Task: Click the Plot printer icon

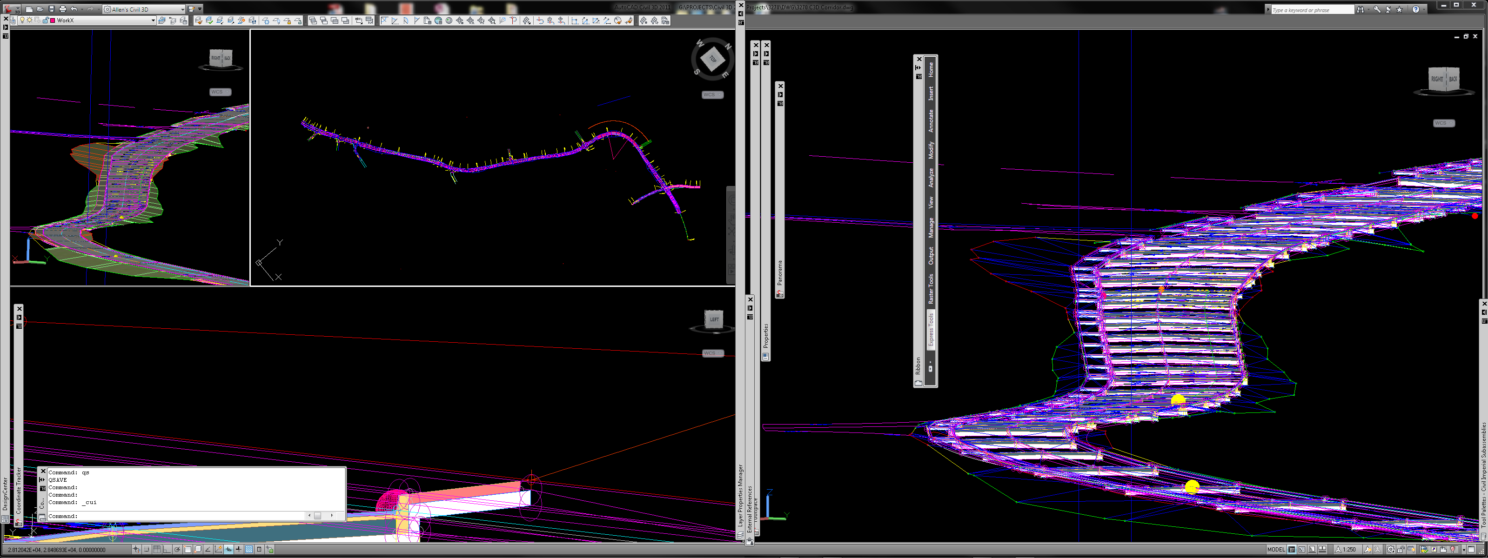Action: [62, 9]
